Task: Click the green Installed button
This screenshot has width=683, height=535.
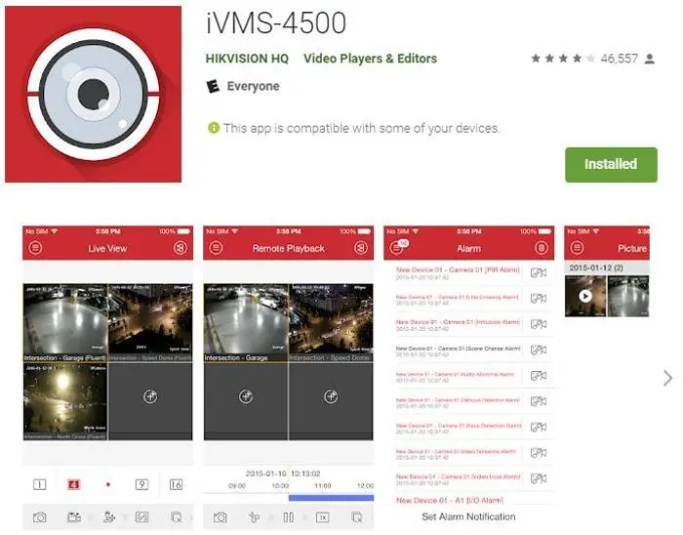Action: [x=611, y=164]
